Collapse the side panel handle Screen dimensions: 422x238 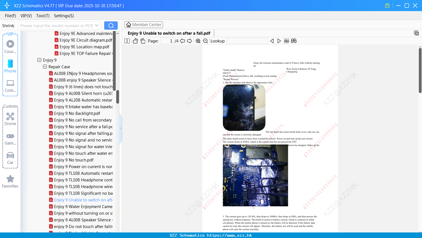click(x=121, y=128)
